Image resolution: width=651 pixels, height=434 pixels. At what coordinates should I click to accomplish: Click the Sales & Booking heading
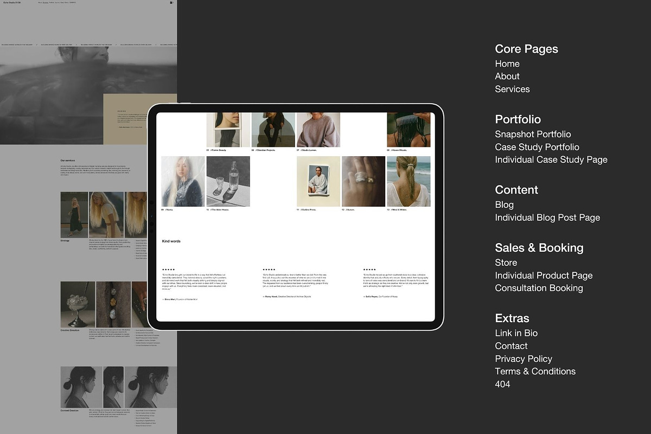(x=539, y=248)
